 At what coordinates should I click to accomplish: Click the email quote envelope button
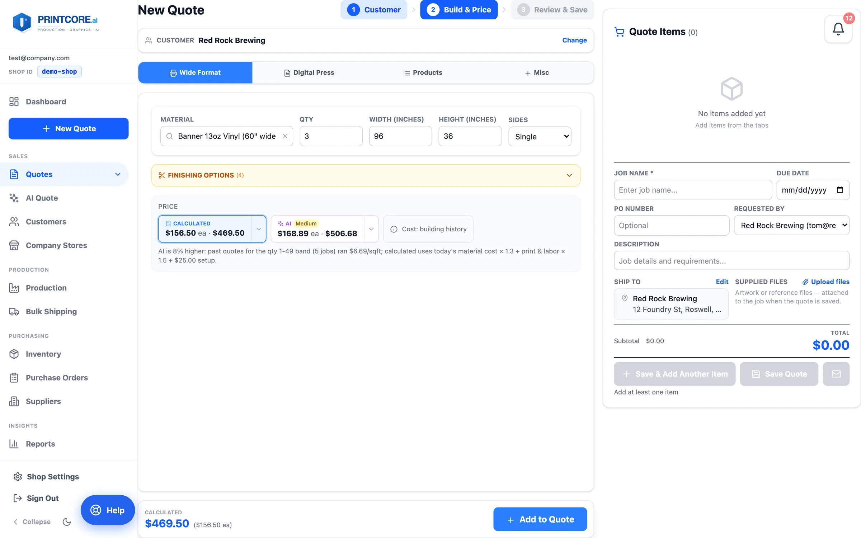coord(836,374)
